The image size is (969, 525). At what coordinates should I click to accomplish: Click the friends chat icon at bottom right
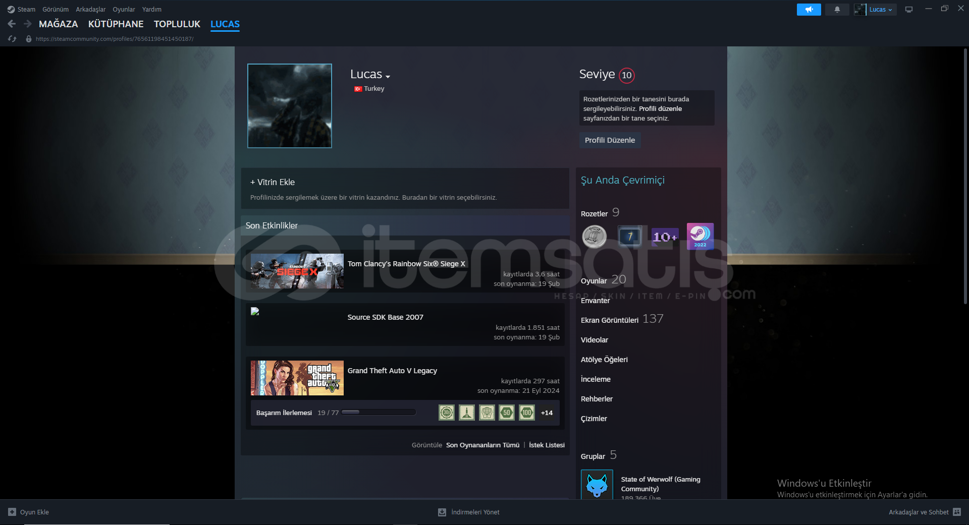957,512
